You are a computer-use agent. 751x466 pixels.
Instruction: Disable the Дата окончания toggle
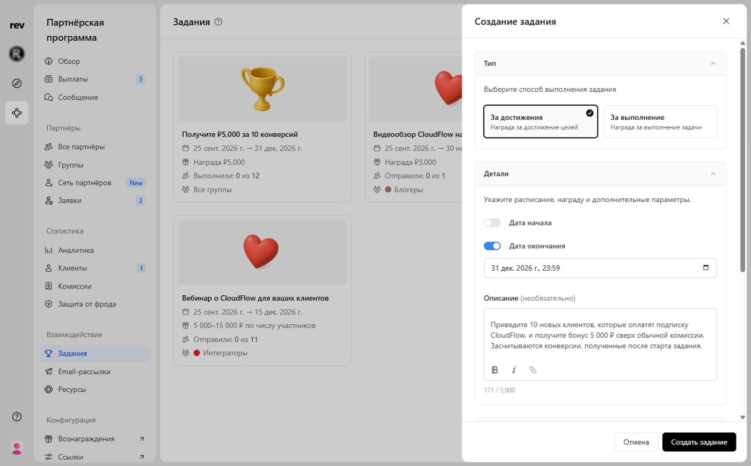click(x=492, y=246)
